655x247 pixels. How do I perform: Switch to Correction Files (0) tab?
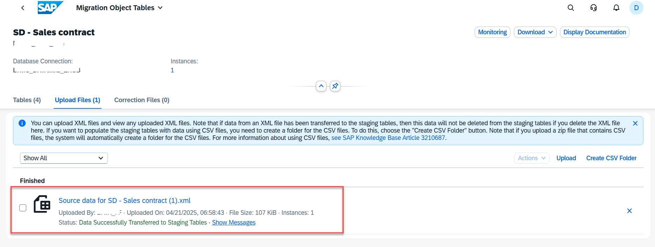pos(142,100)
